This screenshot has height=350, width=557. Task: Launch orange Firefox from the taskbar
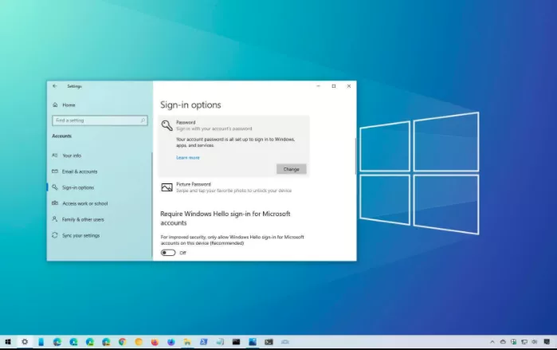click(155, 342)
